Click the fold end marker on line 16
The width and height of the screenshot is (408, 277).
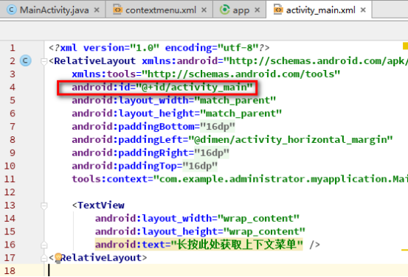[x=44, y=245]
